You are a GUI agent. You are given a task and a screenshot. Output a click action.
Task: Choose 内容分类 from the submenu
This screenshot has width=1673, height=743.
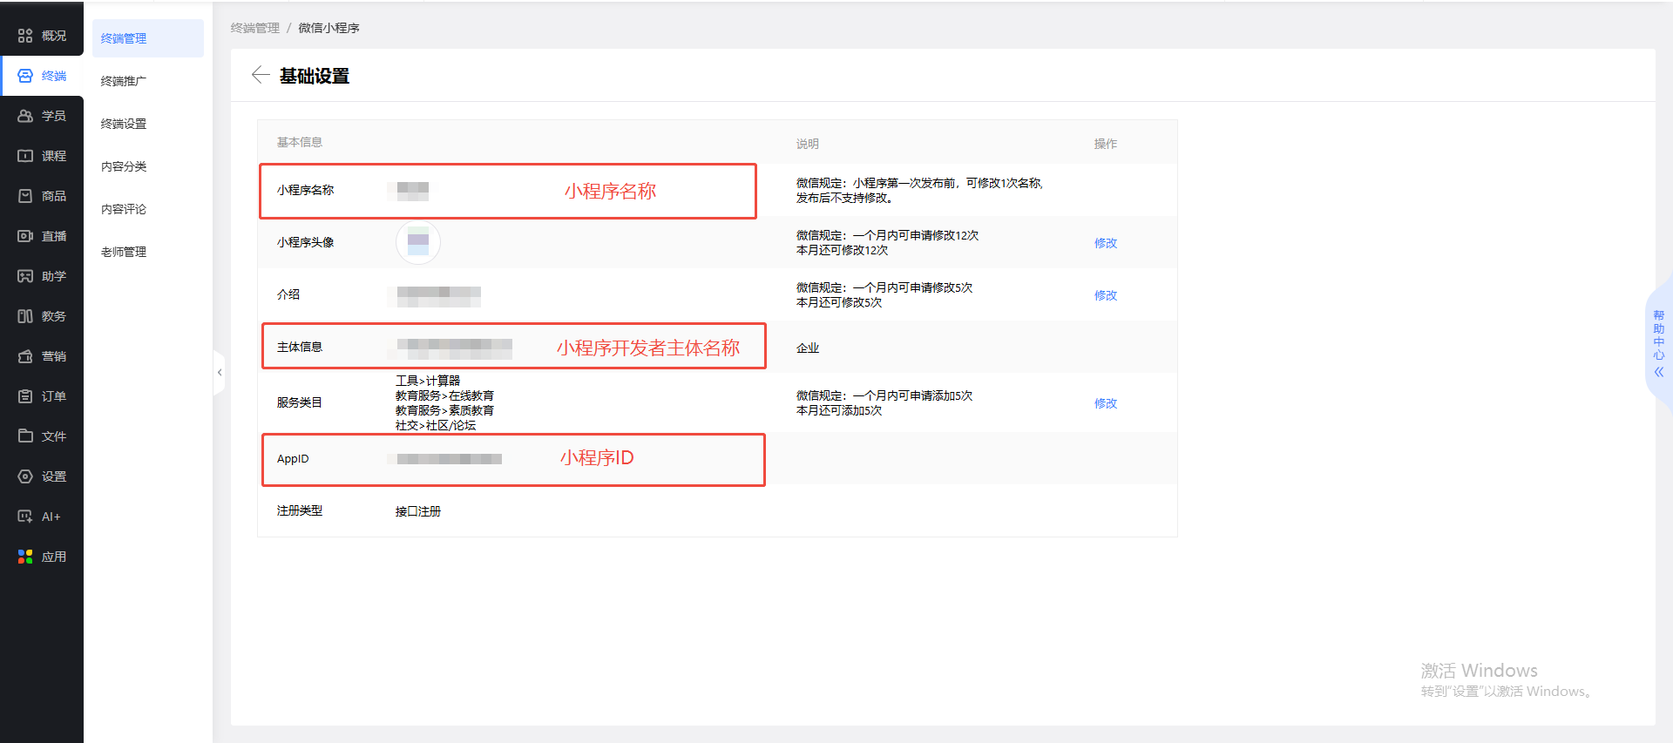(x=124, y=166)
